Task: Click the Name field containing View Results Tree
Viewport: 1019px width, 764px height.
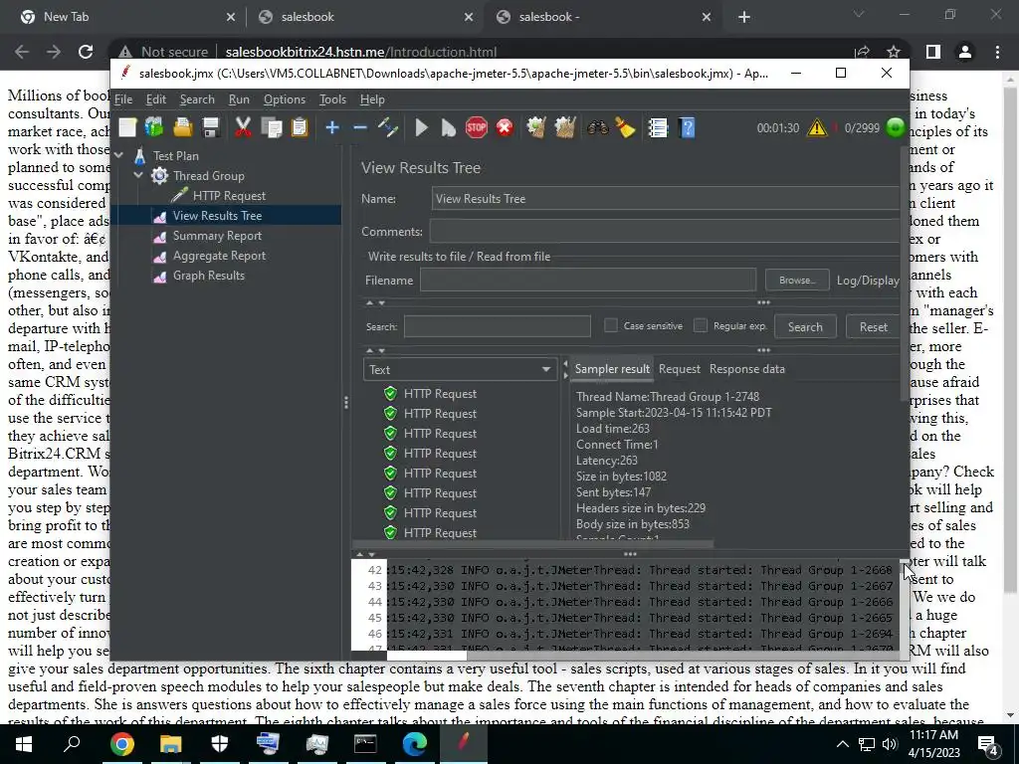Action: coord(666,199)
